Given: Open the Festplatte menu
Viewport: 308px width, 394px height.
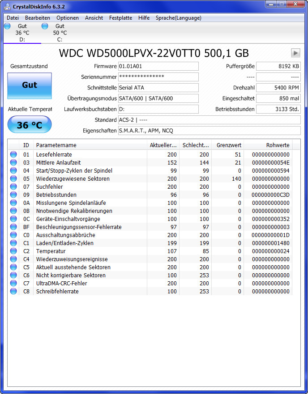Looking at the screenshot, I should click(120, 18).
